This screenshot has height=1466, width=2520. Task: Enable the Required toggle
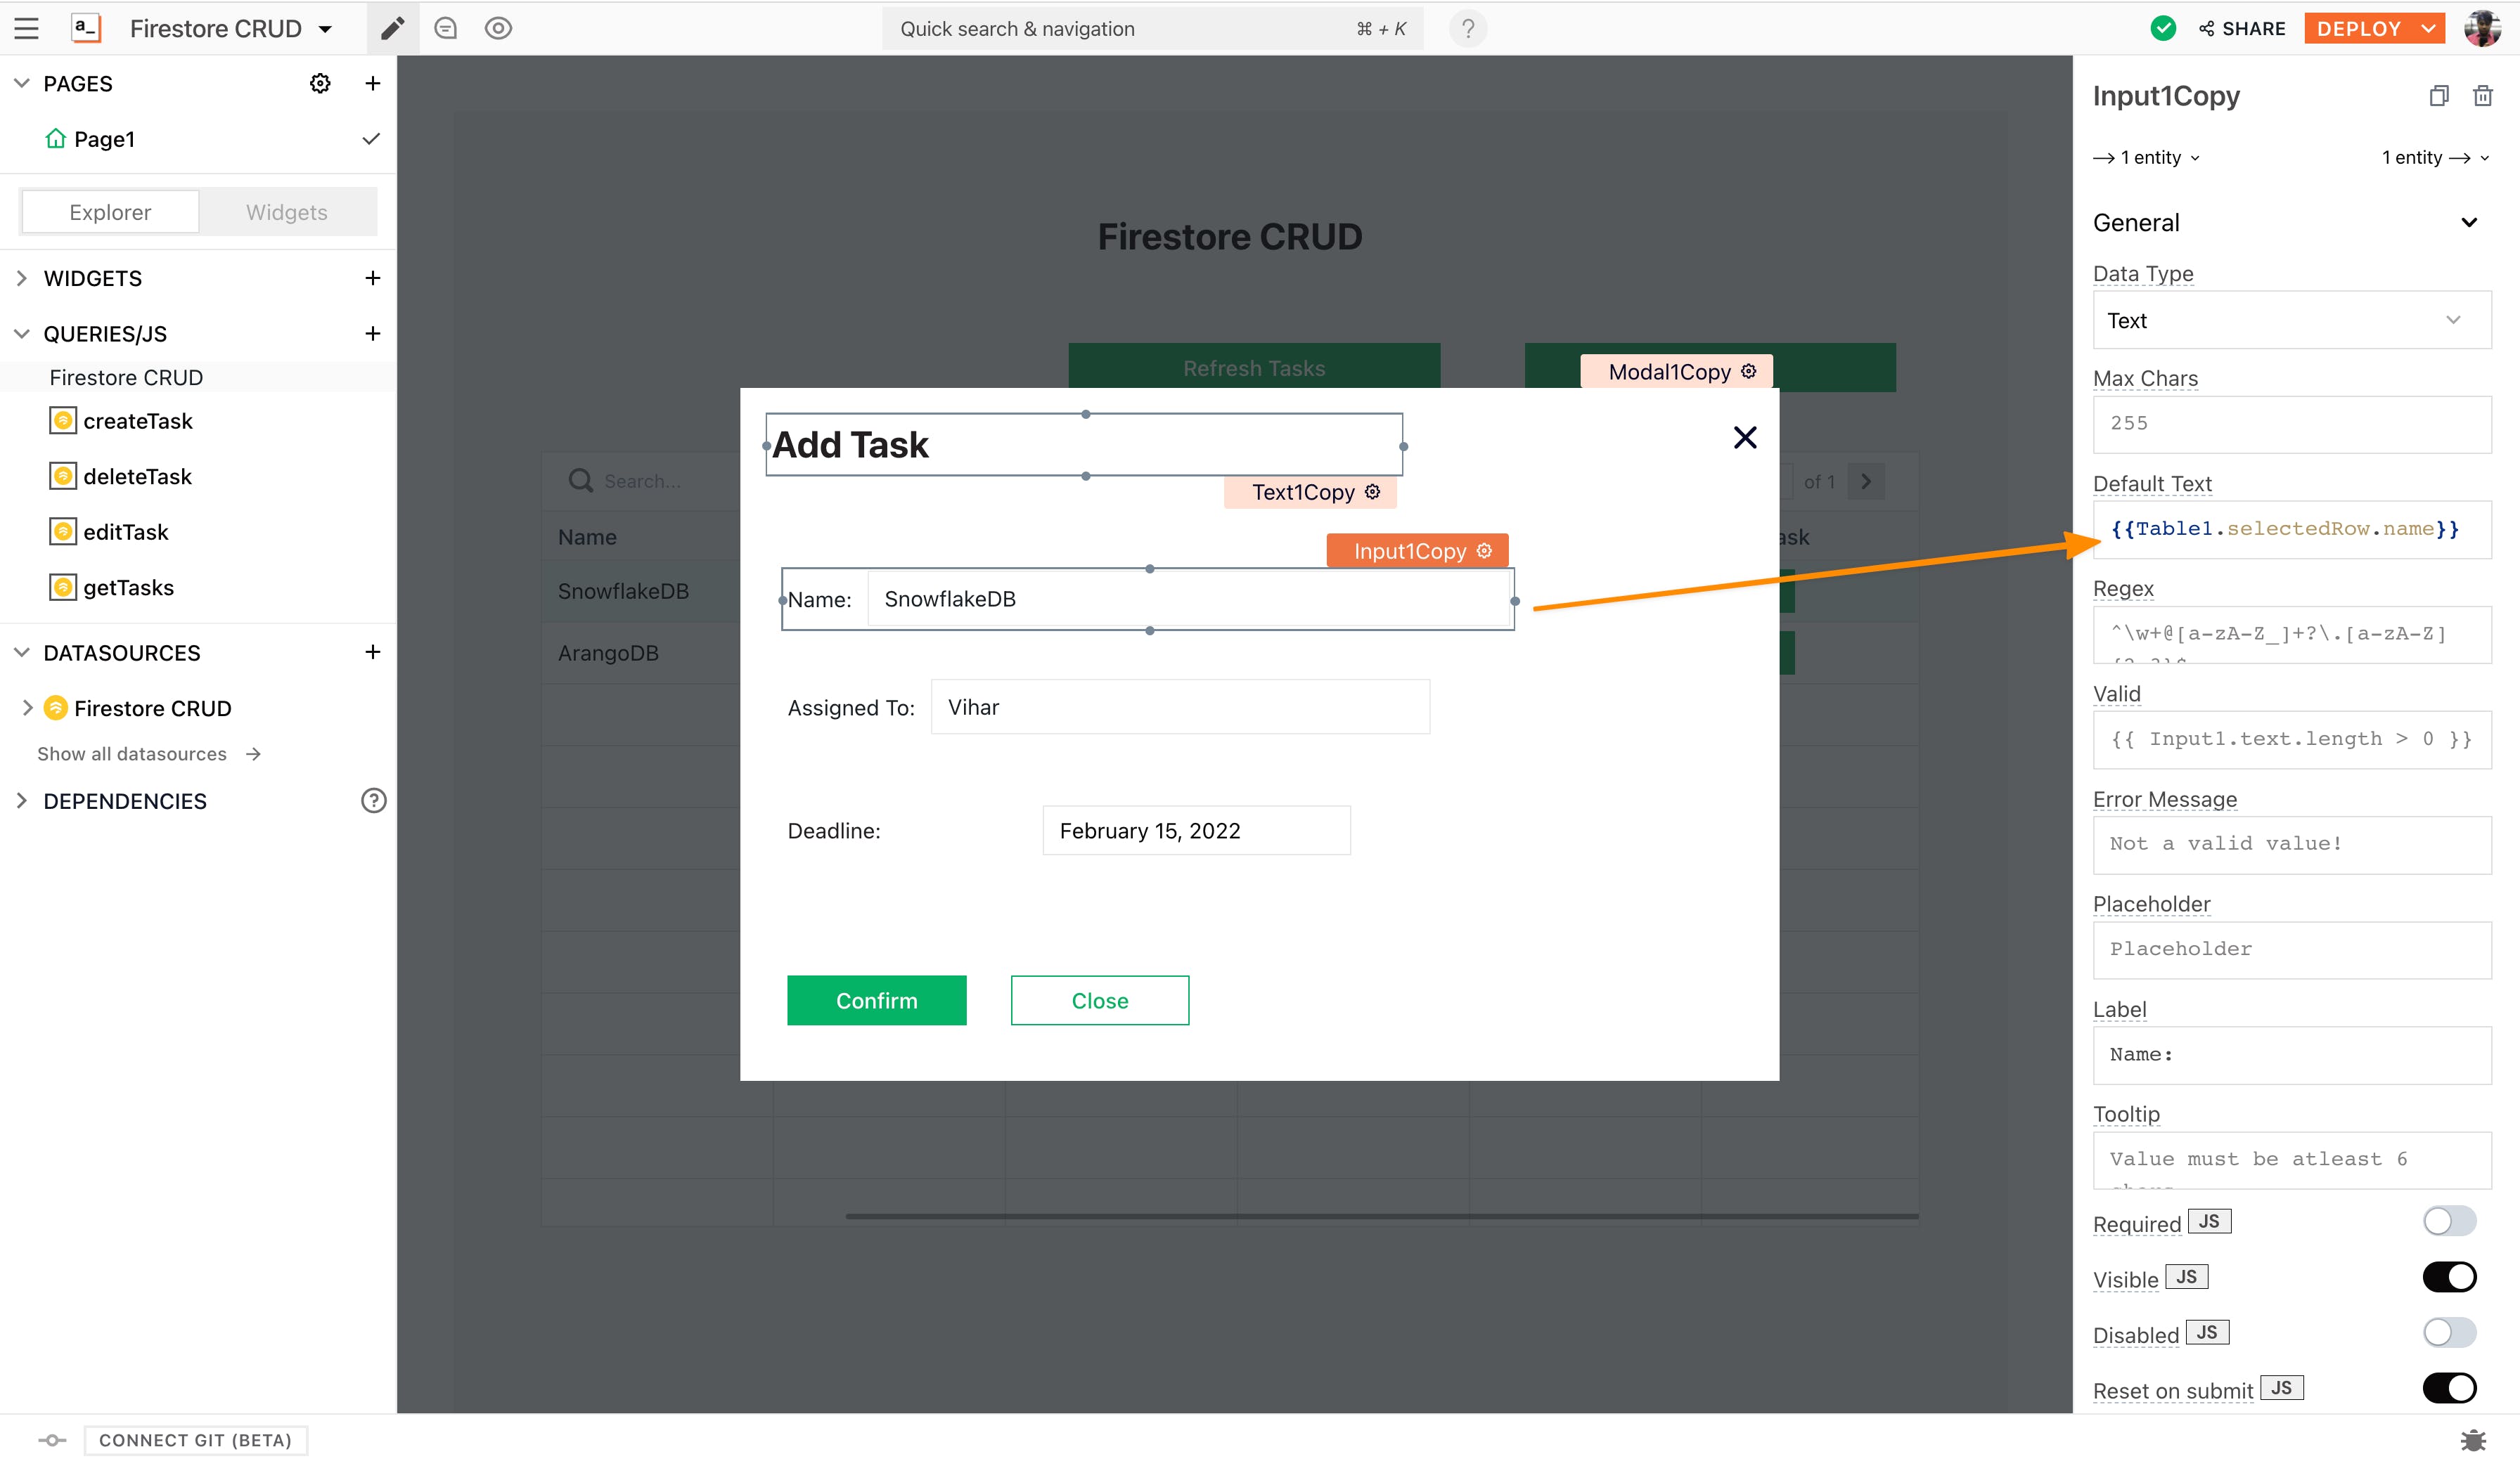tap(2448, 1221)
